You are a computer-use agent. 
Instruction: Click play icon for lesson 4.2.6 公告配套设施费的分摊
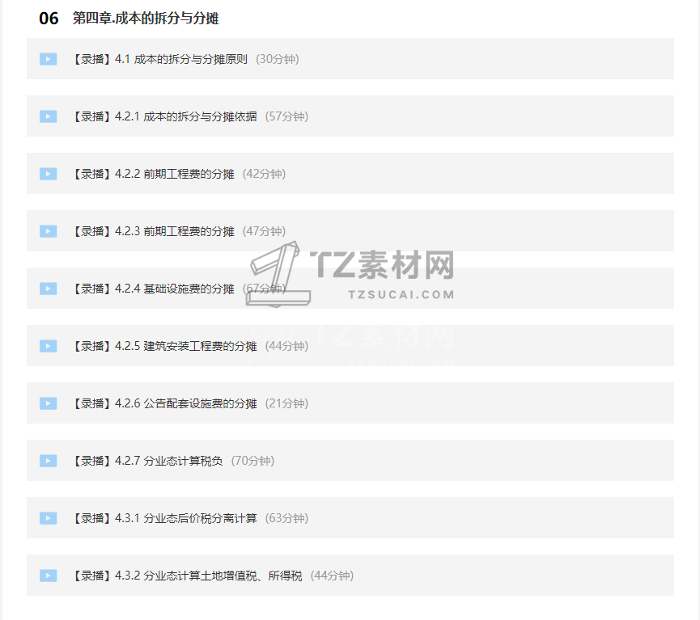pyautogui.click(x=49, y=403)
